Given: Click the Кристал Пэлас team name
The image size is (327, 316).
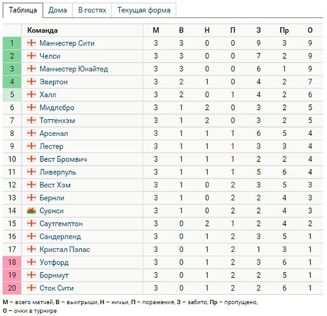Looking at the screenshot, I should click(x=65, y=250).
